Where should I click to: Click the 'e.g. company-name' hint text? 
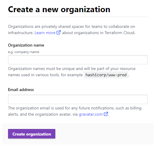click(24, 52)
